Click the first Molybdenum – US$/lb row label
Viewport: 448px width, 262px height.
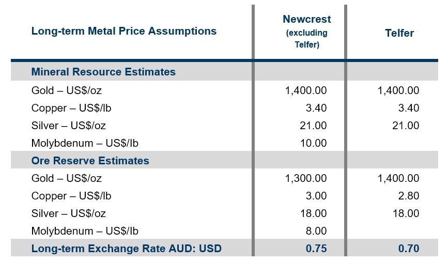point(85,143)
